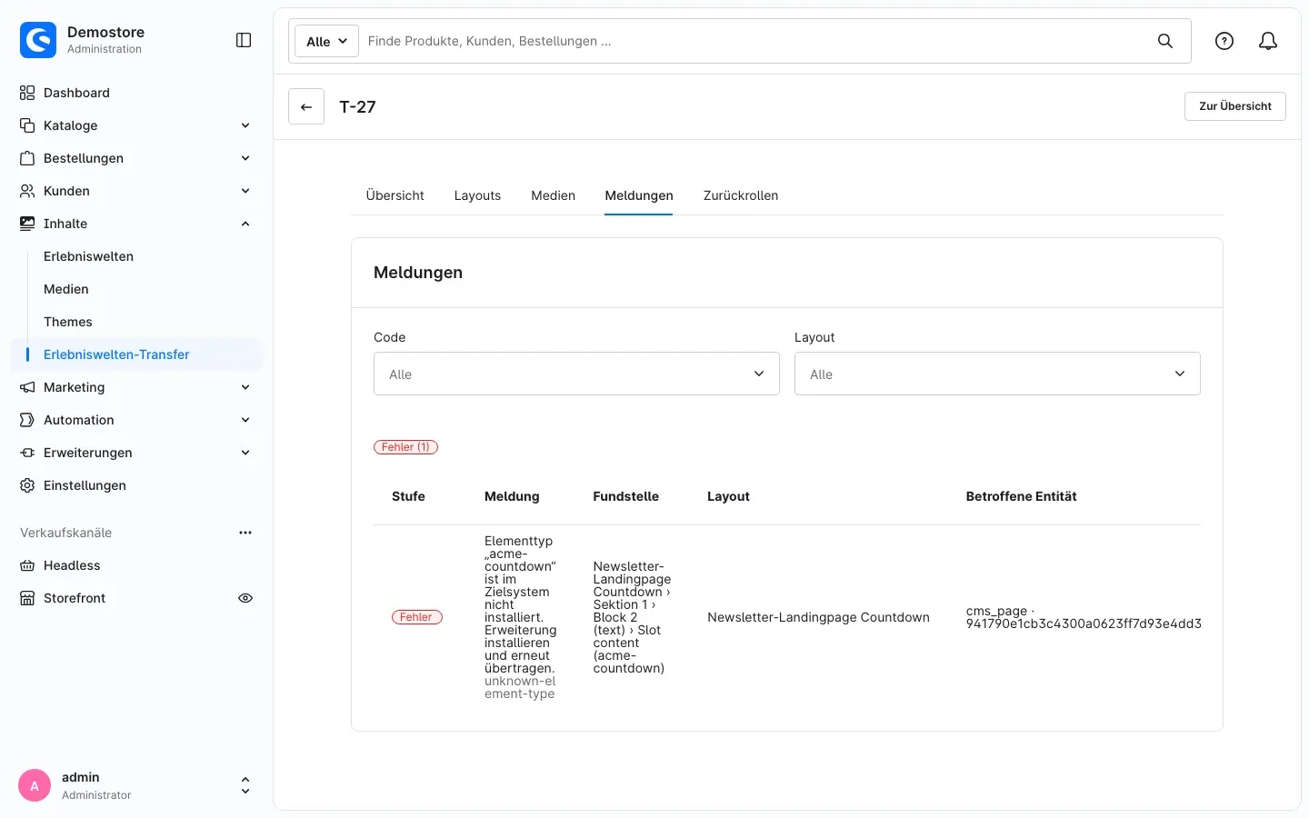Screen dimensions: 1309x818
Task: Expand the Kunden menu chevron
Action: click(245, 191)
